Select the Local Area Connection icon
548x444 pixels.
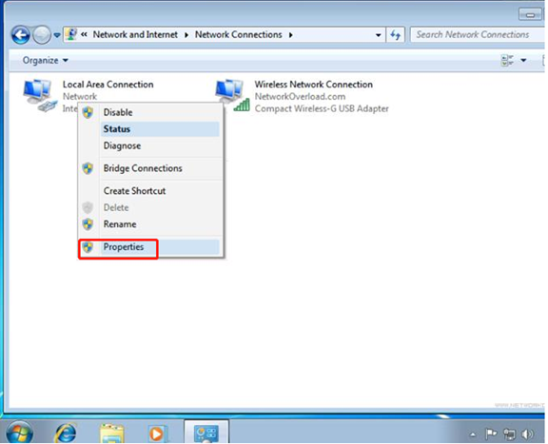click(40, 96)
